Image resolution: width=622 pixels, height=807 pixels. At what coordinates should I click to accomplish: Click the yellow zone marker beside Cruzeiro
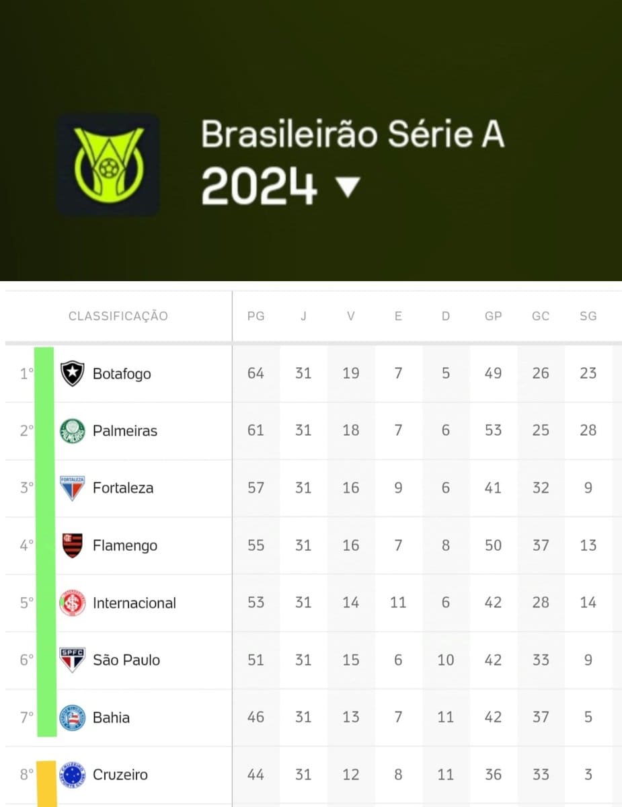click(46, 783)
